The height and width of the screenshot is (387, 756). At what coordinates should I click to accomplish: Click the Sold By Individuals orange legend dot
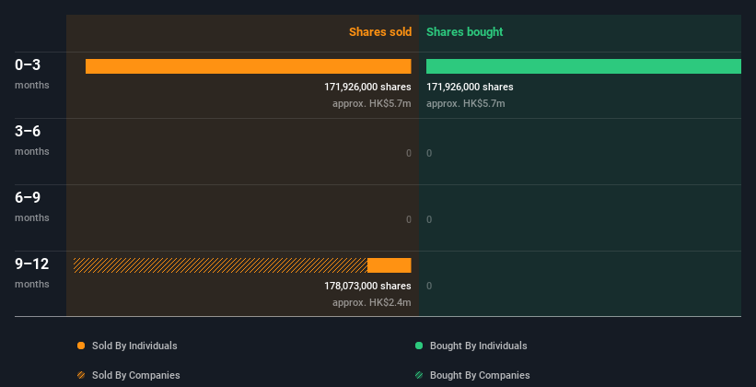pyautogui.click(x=81, y=346)
